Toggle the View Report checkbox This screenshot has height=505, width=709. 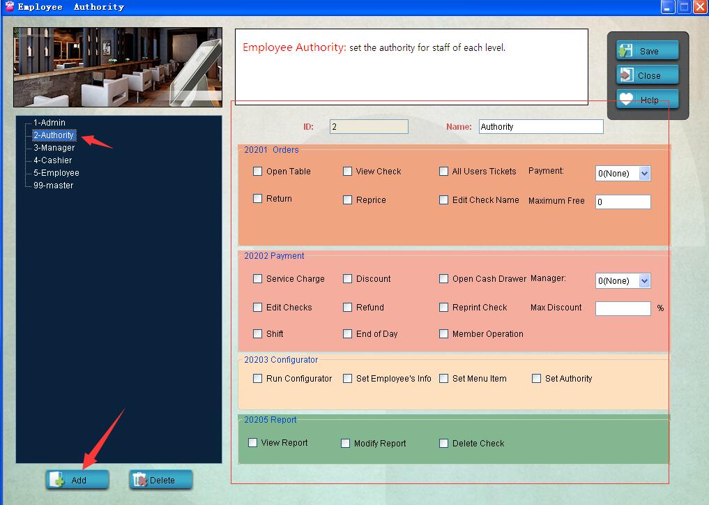pyautogui.click(x=252, y=442)
